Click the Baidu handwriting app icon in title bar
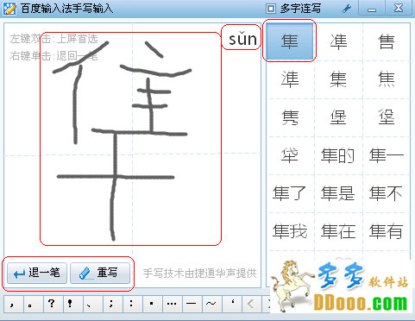415x321 pixels. [x=9, y=8]
